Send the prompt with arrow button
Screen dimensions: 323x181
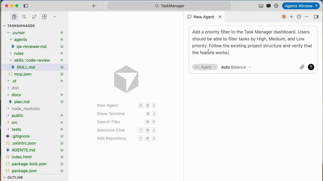311,67
